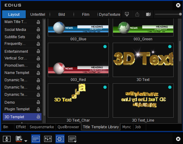Toggle lock on PromoElem... category

pos(38,66)
